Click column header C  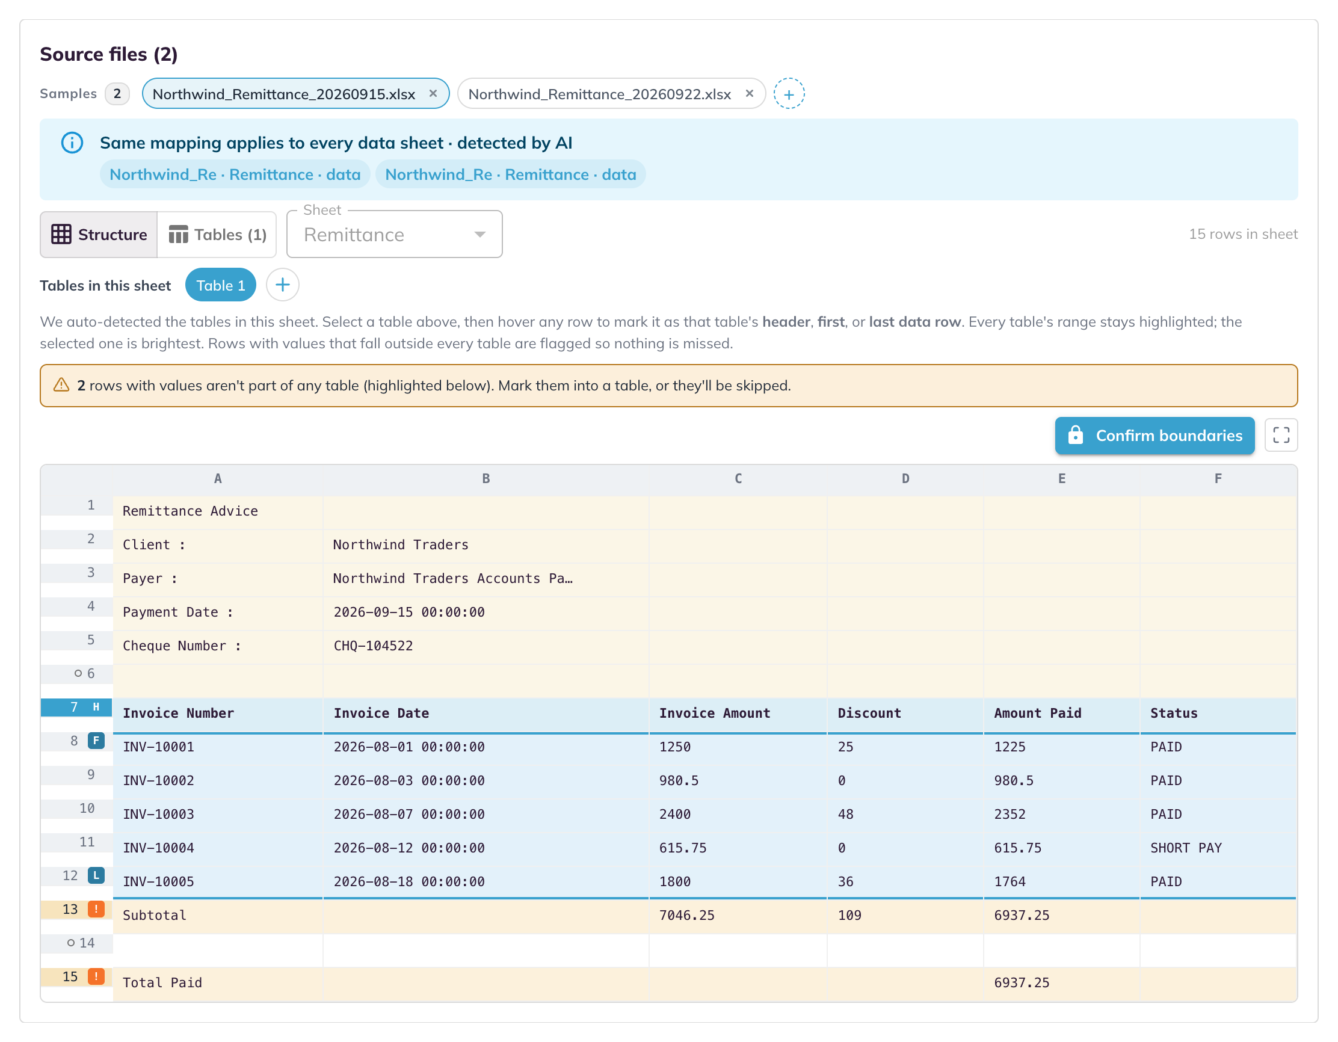click(x=738, y=479)
